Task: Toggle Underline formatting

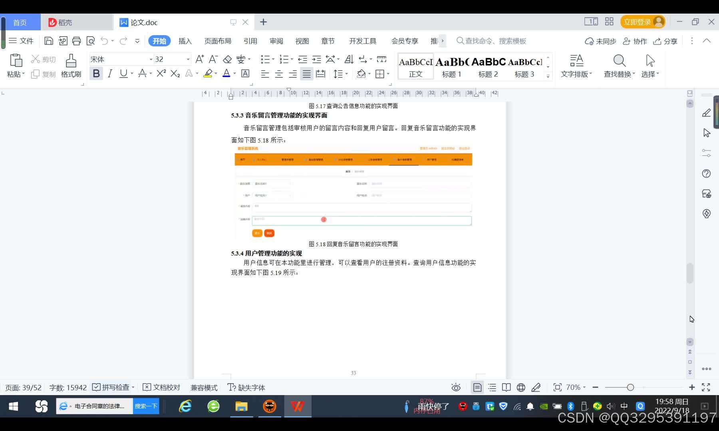Action: (x=123, y=73)
